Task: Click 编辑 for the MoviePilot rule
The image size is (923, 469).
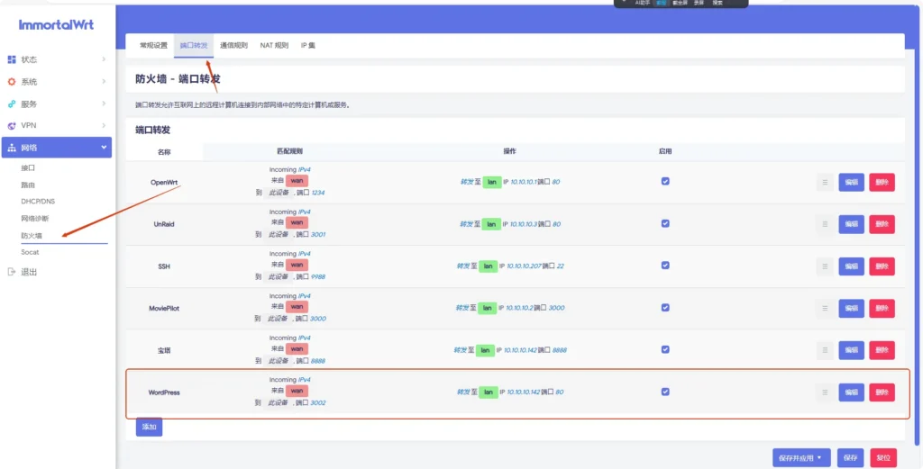Action: 851,308
